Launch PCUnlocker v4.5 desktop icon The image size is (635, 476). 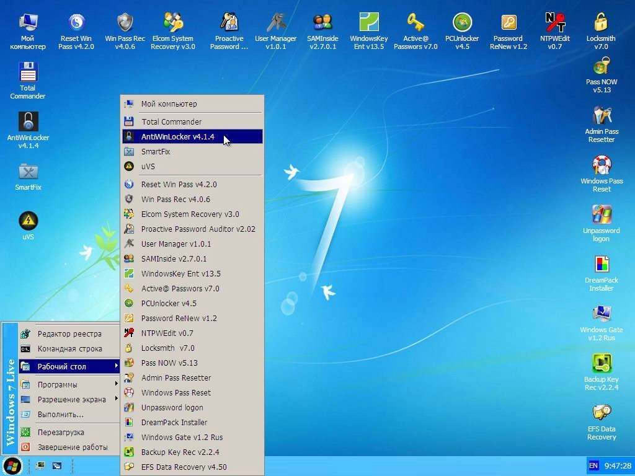(x=462, y=31)
